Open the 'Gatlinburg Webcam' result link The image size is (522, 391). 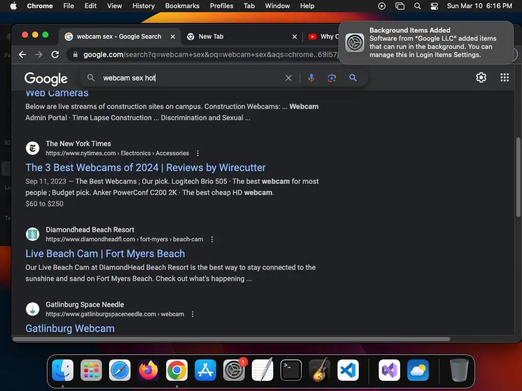[70, 328]
